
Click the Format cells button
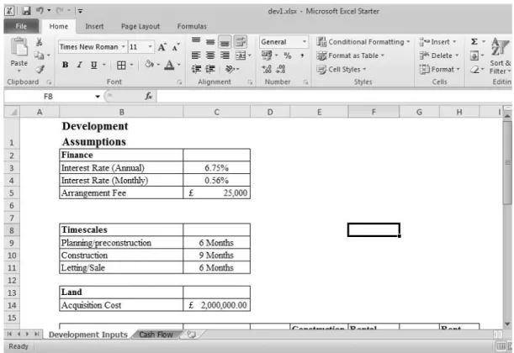point(440,70)
